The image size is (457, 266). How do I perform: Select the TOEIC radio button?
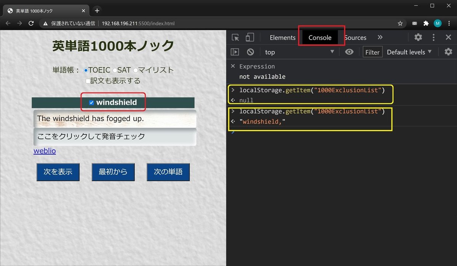86,71
